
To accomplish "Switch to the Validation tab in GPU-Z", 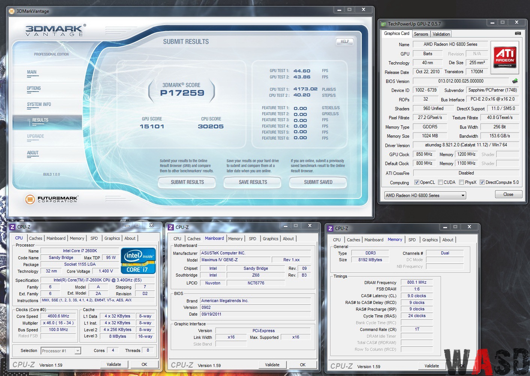I will (x=441, y=34).
